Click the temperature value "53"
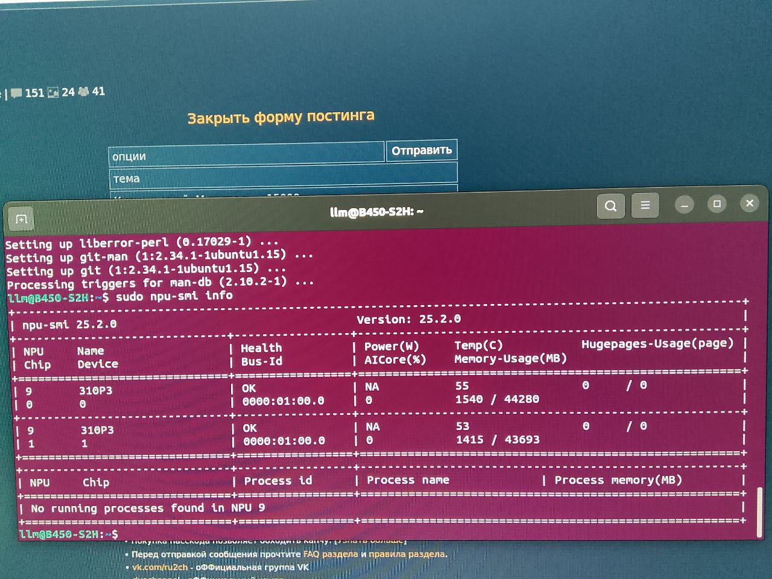The image size is (772, 579). pyautogui.click(x=463, y=426)
